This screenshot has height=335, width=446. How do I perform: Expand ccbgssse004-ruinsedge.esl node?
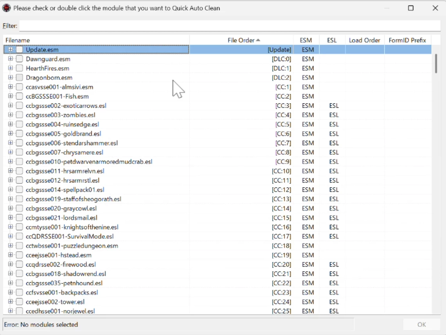pos(11,124)
